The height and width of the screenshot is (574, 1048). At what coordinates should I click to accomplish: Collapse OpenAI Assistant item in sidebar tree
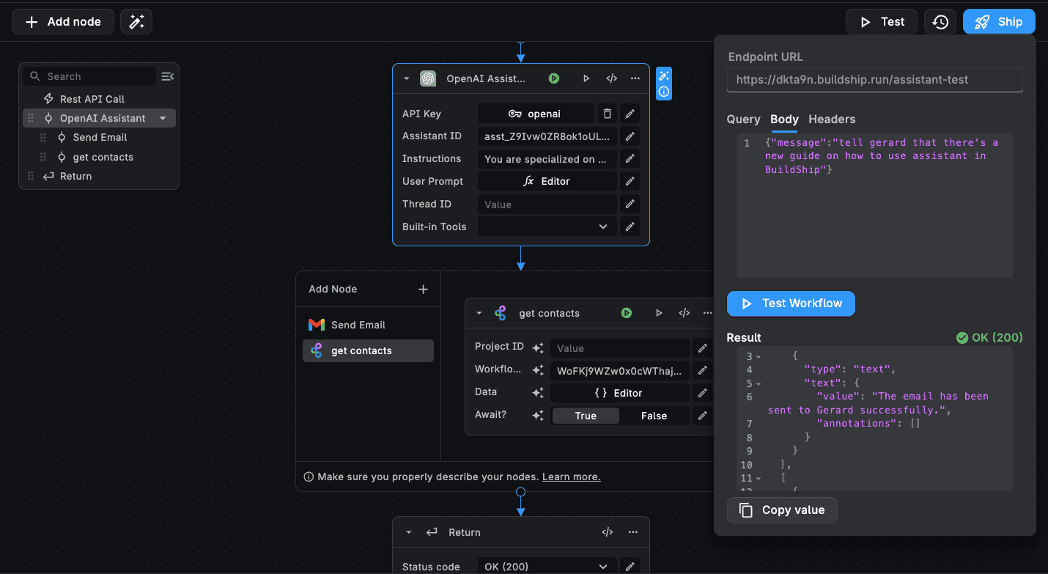pyautogui.click(x=163, y=118)
